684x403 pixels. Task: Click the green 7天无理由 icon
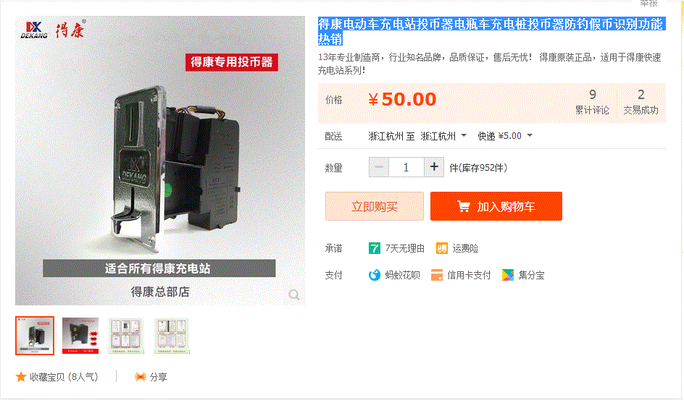375,248
